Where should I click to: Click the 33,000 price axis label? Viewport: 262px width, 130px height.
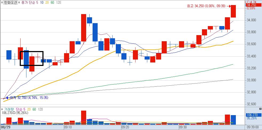252,80
